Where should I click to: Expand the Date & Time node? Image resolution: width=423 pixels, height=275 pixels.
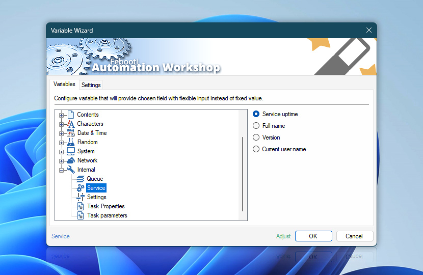pos(61,133)
